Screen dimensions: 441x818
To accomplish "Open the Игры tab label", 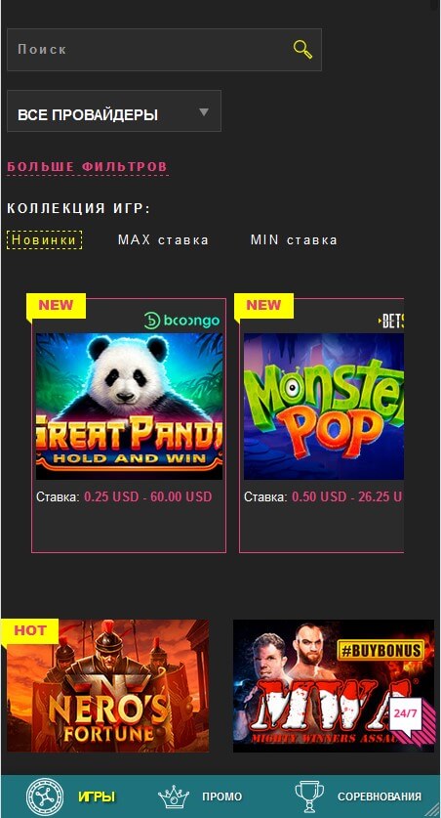I will coord(97,797).
